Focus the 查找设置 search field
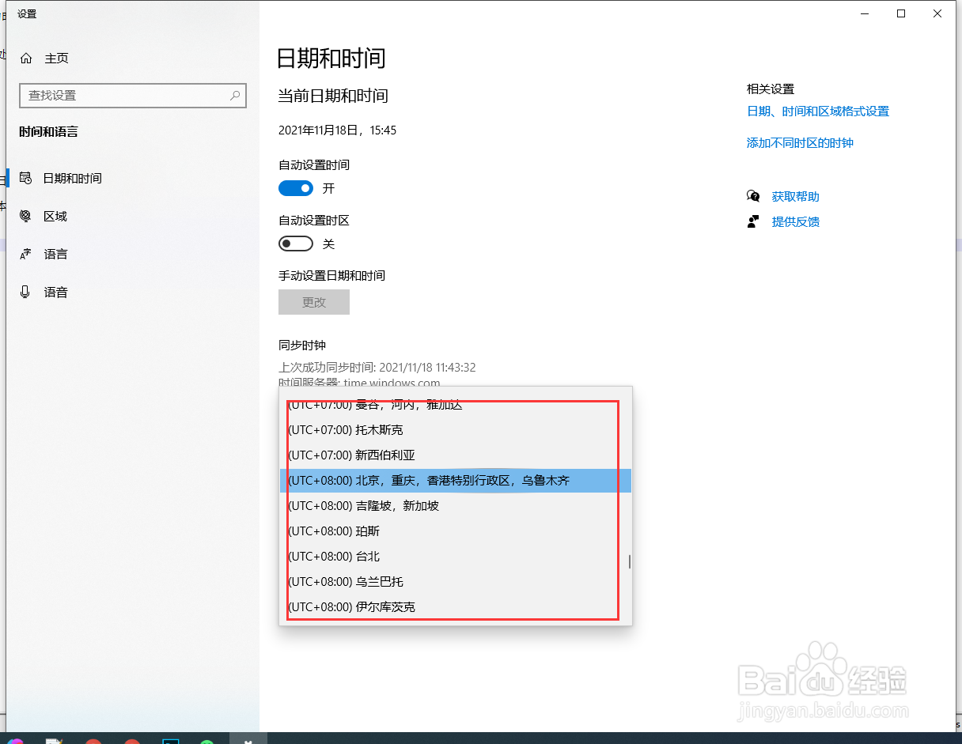Screen dimensions: 962x744 (x=133, y=96)
